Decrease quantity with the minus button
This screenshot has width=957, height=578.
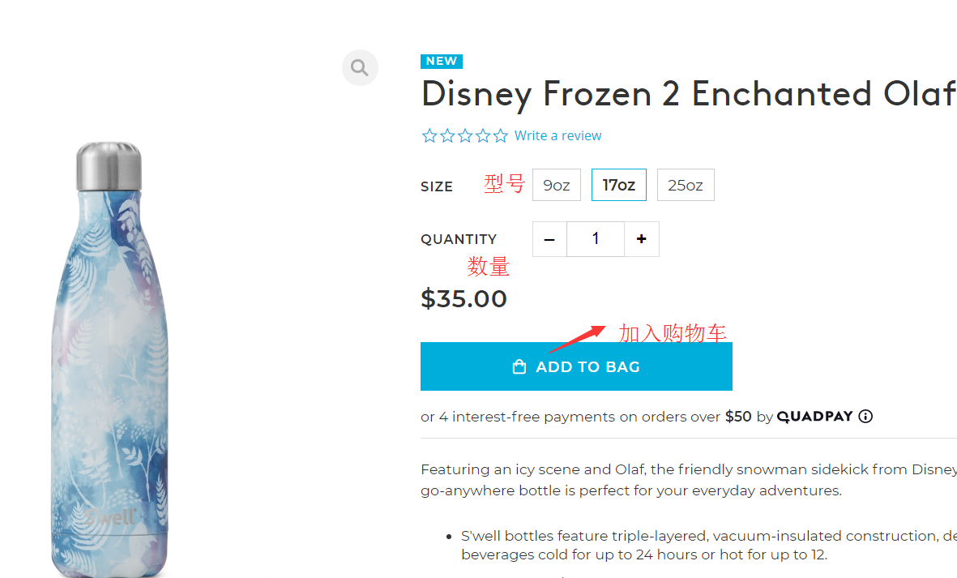pyautogui.click(x=549, y=239)
